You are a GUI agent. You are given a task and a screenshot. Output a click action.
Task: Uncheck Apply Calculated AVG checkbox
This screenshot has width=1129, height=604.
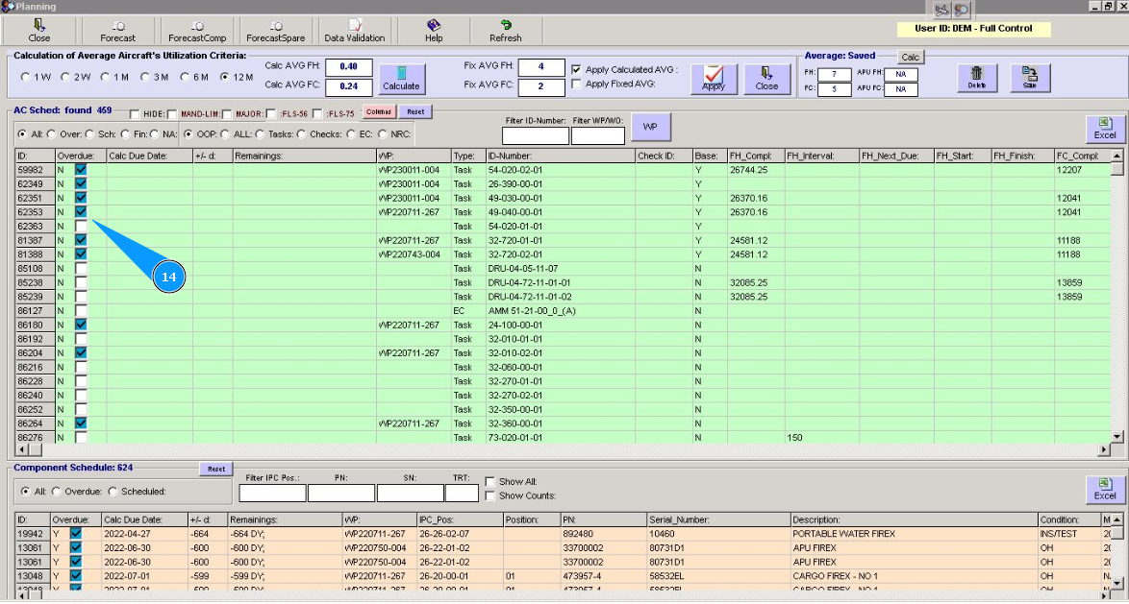pos(576,70)
